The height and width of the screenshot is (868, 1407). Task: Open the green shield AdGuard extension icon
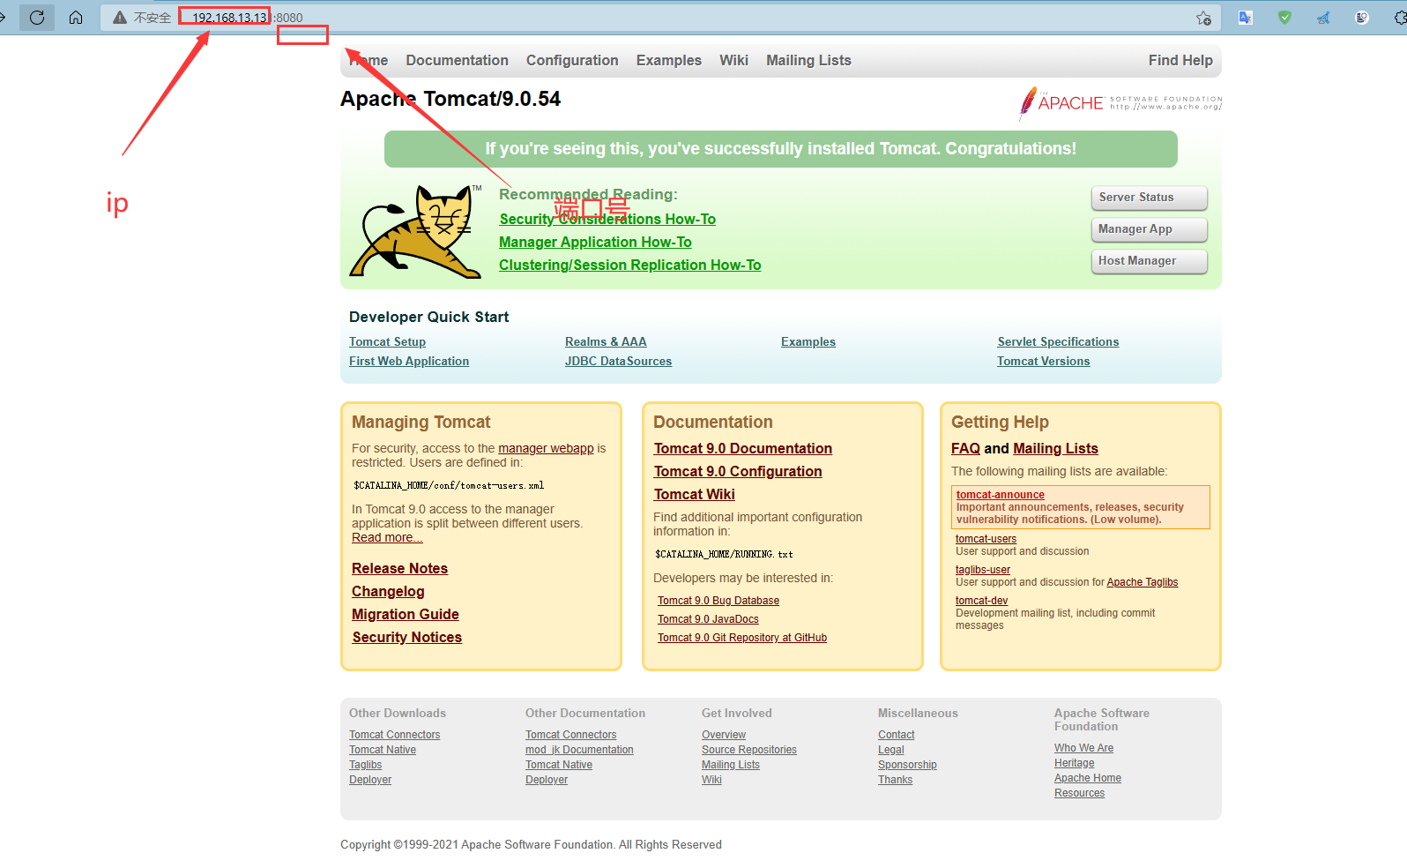tap(1284, 18)
